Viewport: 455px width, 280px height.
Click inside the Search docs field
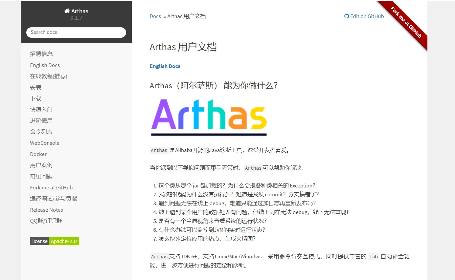point(76,32)
